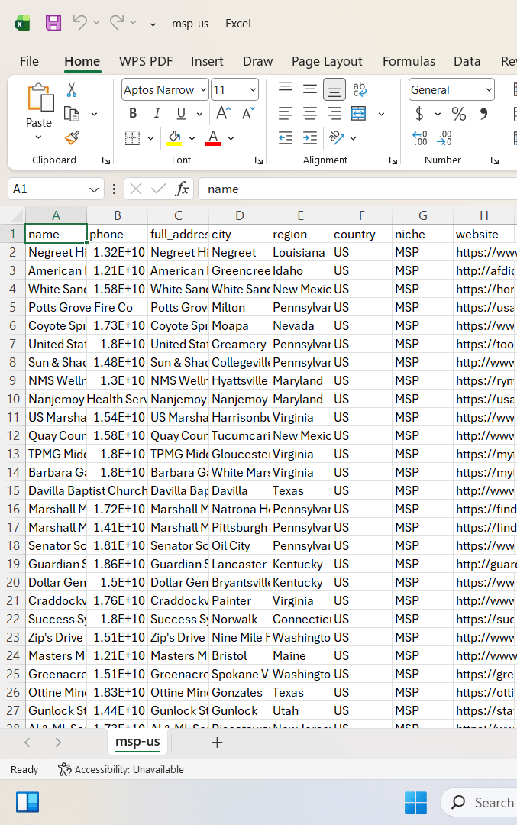
Task: Decrease font size button
Action: (x=248, y=114)
